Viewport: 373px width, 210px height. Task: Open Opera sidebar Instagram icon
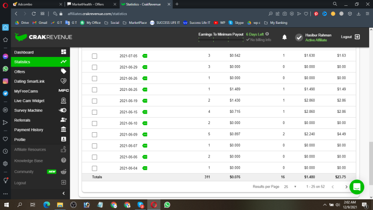5,81
